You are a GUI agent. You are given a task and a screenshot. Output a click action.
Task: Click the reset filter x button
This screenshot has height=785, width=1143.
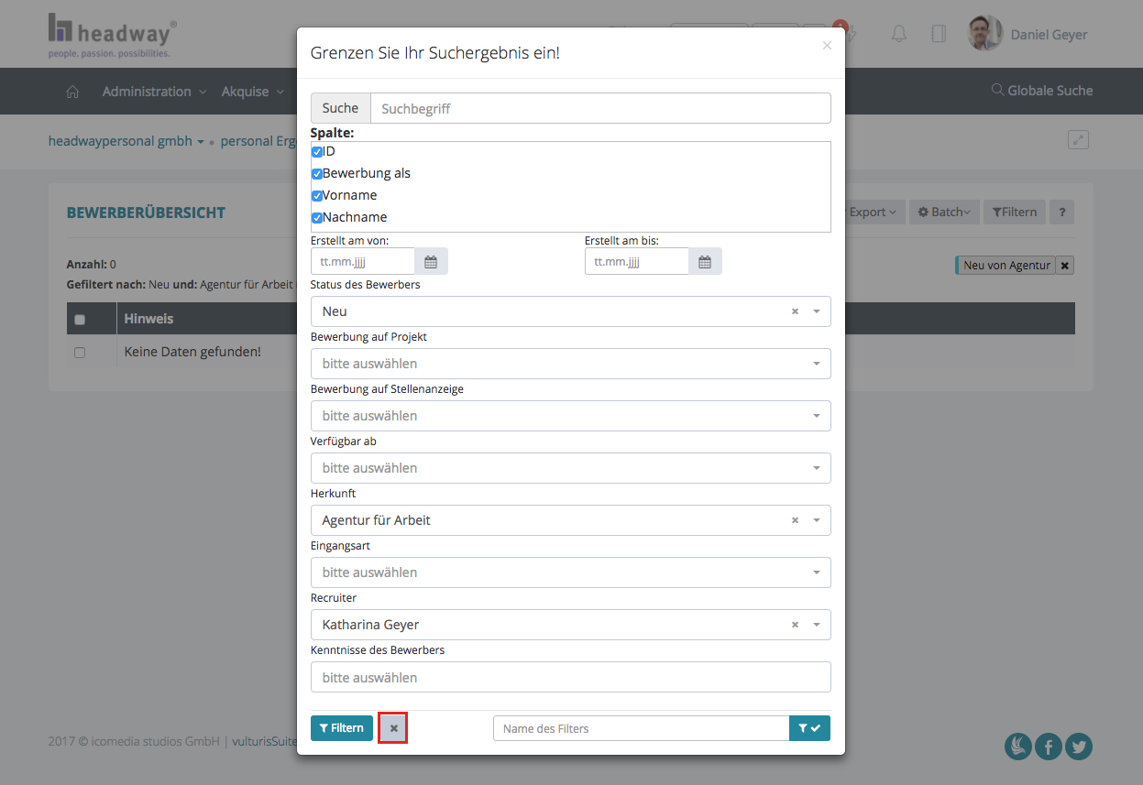[x=393, y=728]
